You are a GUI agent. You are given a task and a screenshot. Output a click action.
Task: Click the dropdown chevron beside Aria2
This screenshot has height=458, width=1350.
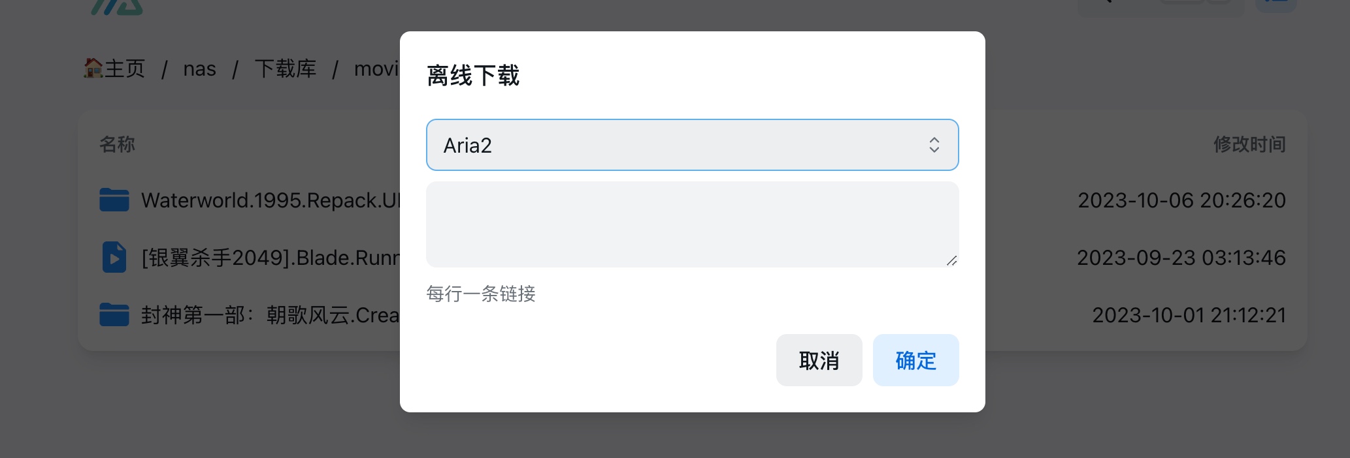[x=934, y=145]
